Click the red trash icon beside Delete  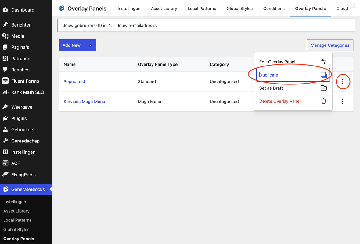[x=323, y=101]
